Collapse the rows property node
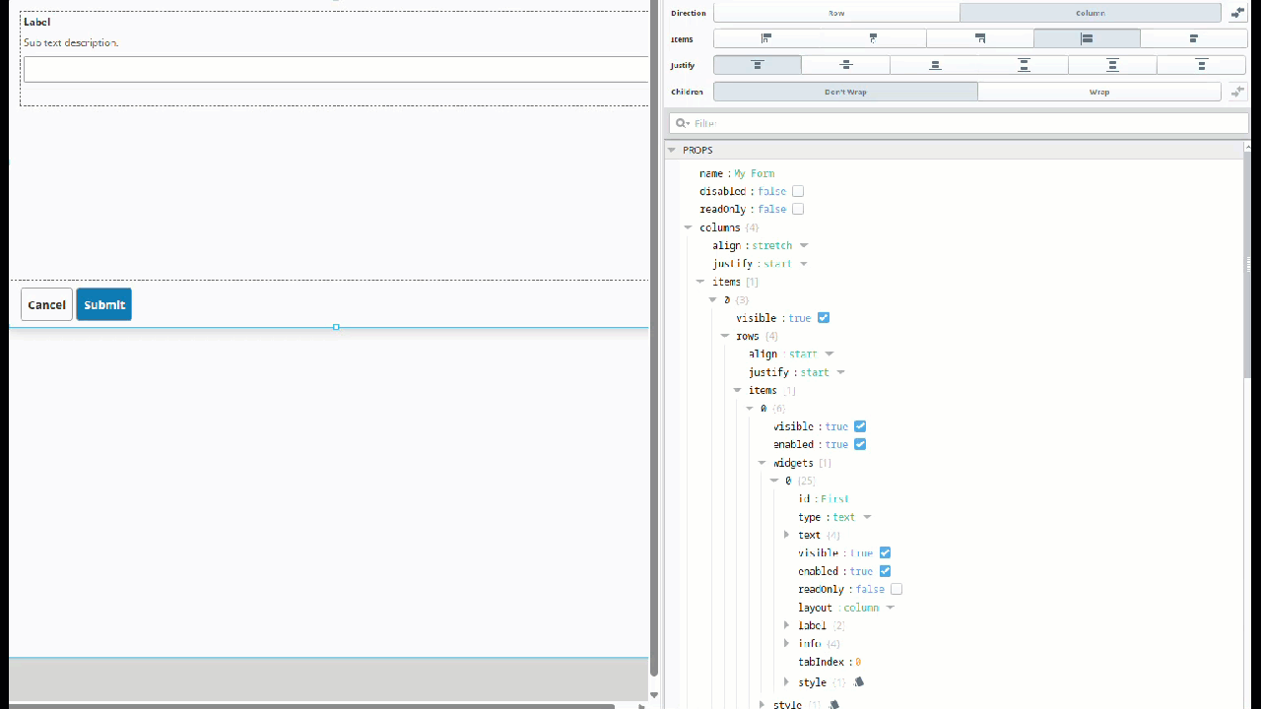The height and width of the screenshot is (709, 1261). coord(725,336)
